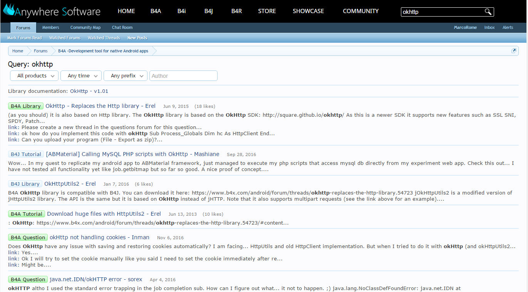Click B4A Question tag beside java.net.IDN thread
The width and height of the screenshot is (528, 292).
click(28, 279)
